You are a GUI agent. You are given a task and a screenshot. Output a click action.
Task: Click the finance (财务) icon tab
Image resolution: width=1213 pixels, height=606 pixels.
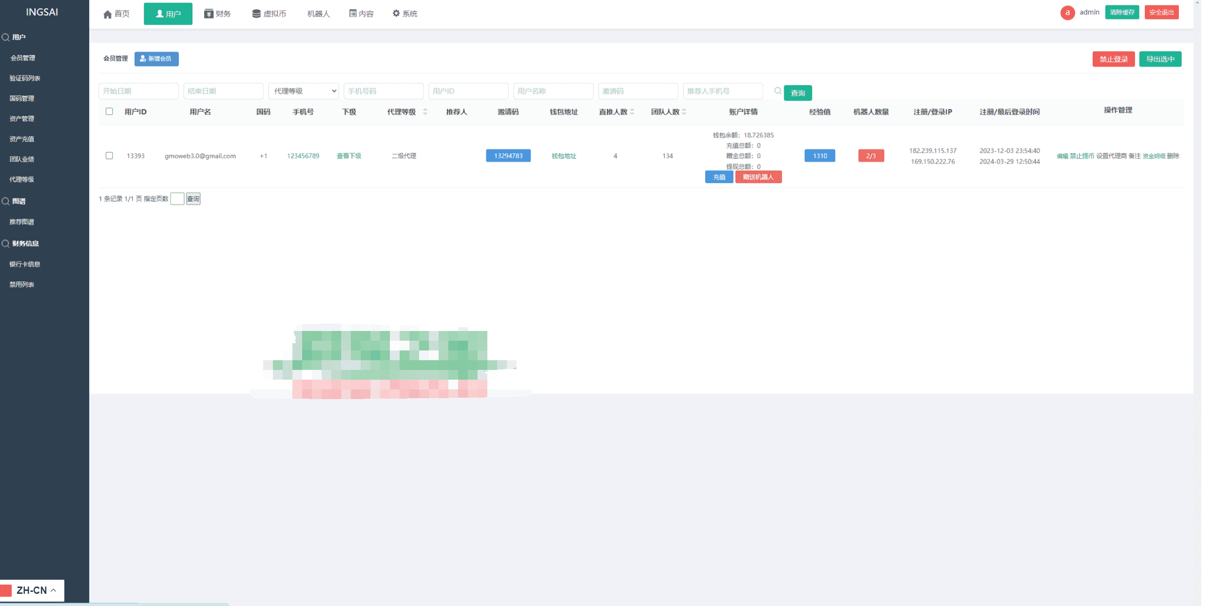209,14
